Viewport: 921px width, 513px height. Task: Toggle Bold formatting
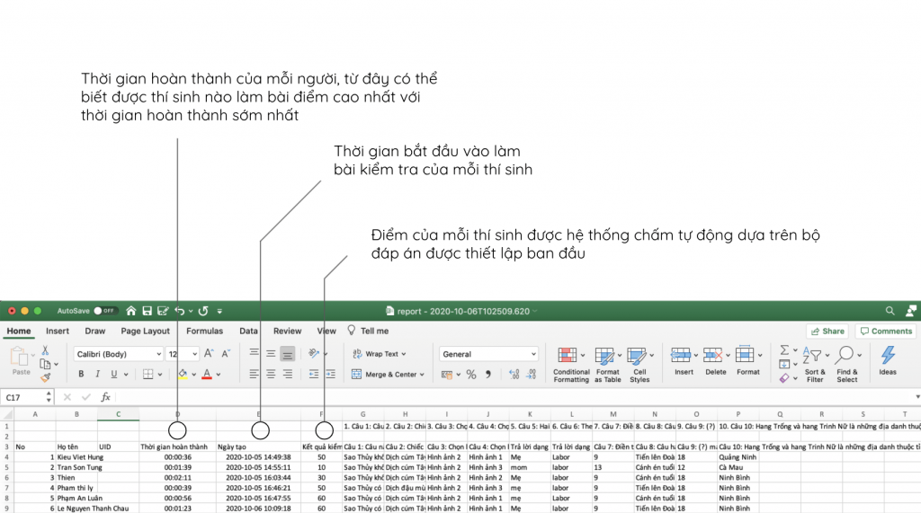(x=81, y=374)
